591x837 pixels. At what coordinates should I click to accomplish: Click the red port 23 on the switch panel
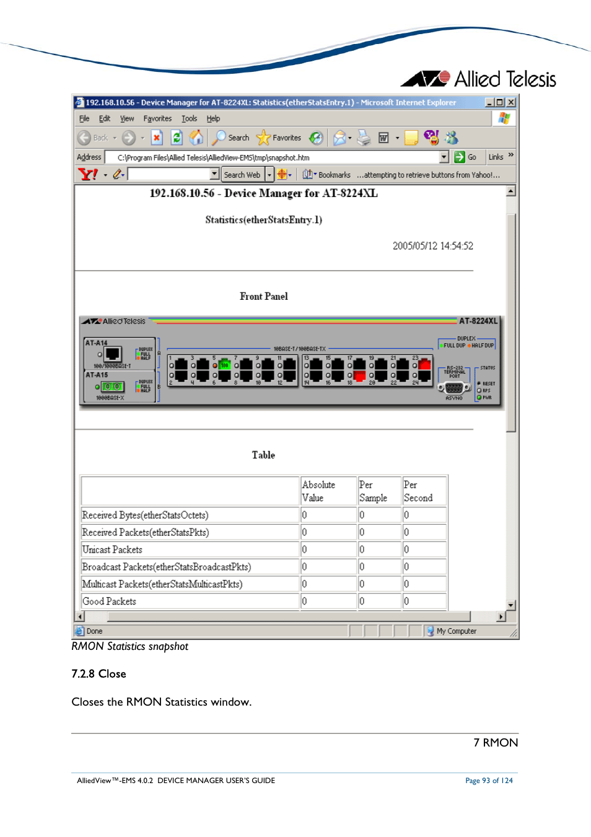(424, 364)
